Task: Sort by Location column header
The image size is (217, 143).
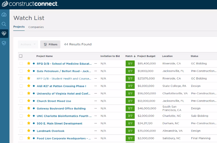Action: [x=167, y=56]
